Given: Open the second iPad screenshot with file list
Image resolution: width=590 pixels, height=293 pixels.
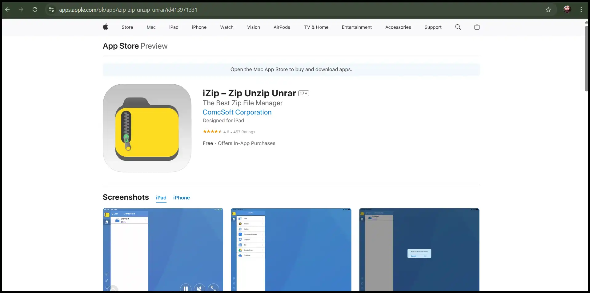Looking at the screenshot, I should click(x=291, y=250).
